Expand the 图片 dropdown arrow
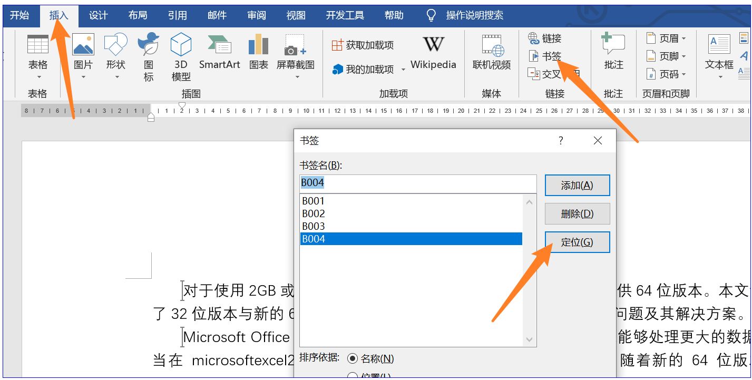 point(83,77)
